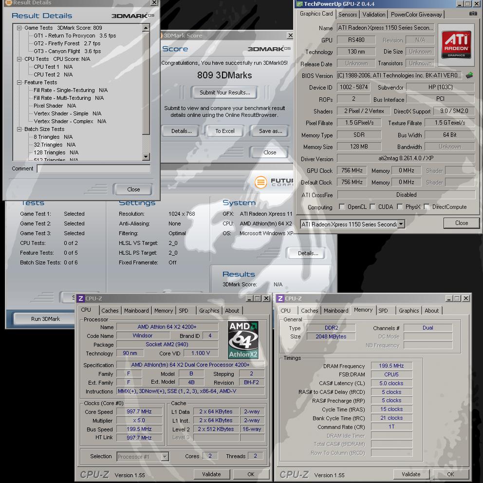Click the Memory Size 2048 MBytes value

(331, 336)
